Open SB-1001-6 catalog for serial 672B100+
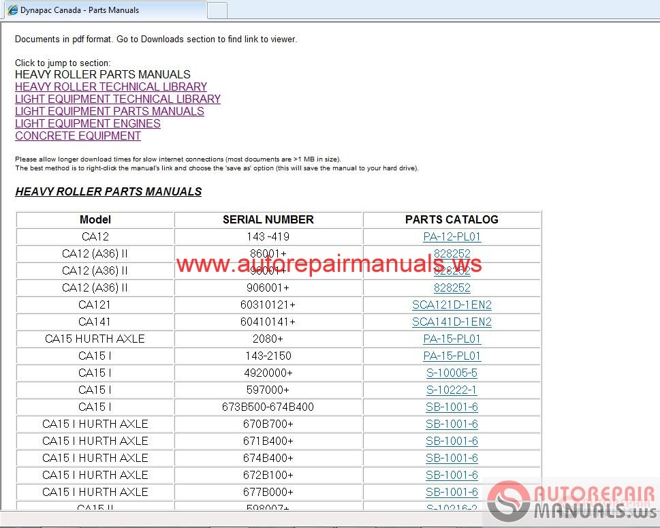Viewport: 660px width, 528px height. pyautogui.click(x=452, y=475)
